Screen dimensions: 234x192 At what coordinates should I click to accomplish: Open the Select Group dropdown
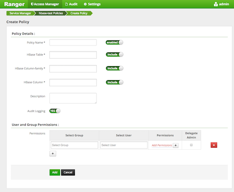[74, 145]
